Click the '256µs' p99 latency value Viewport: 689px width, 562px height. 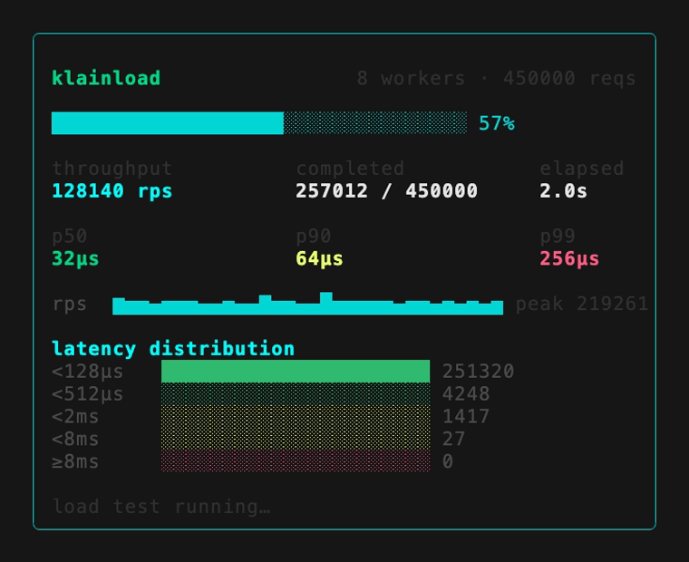(569, 258)
